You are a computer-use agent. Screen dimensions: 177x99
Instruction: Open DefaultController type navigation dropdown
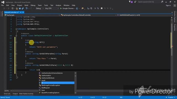coord(88,15)
